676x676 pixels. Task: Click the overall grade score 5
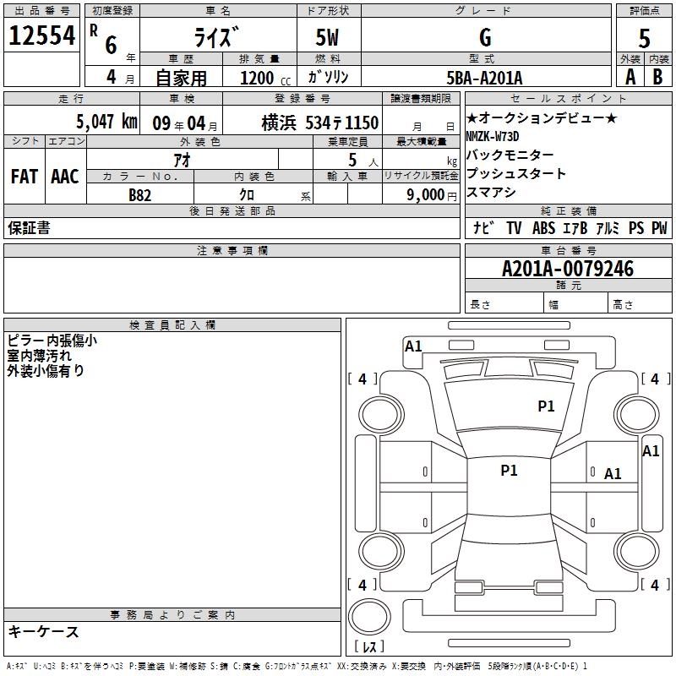pos(644,38)
